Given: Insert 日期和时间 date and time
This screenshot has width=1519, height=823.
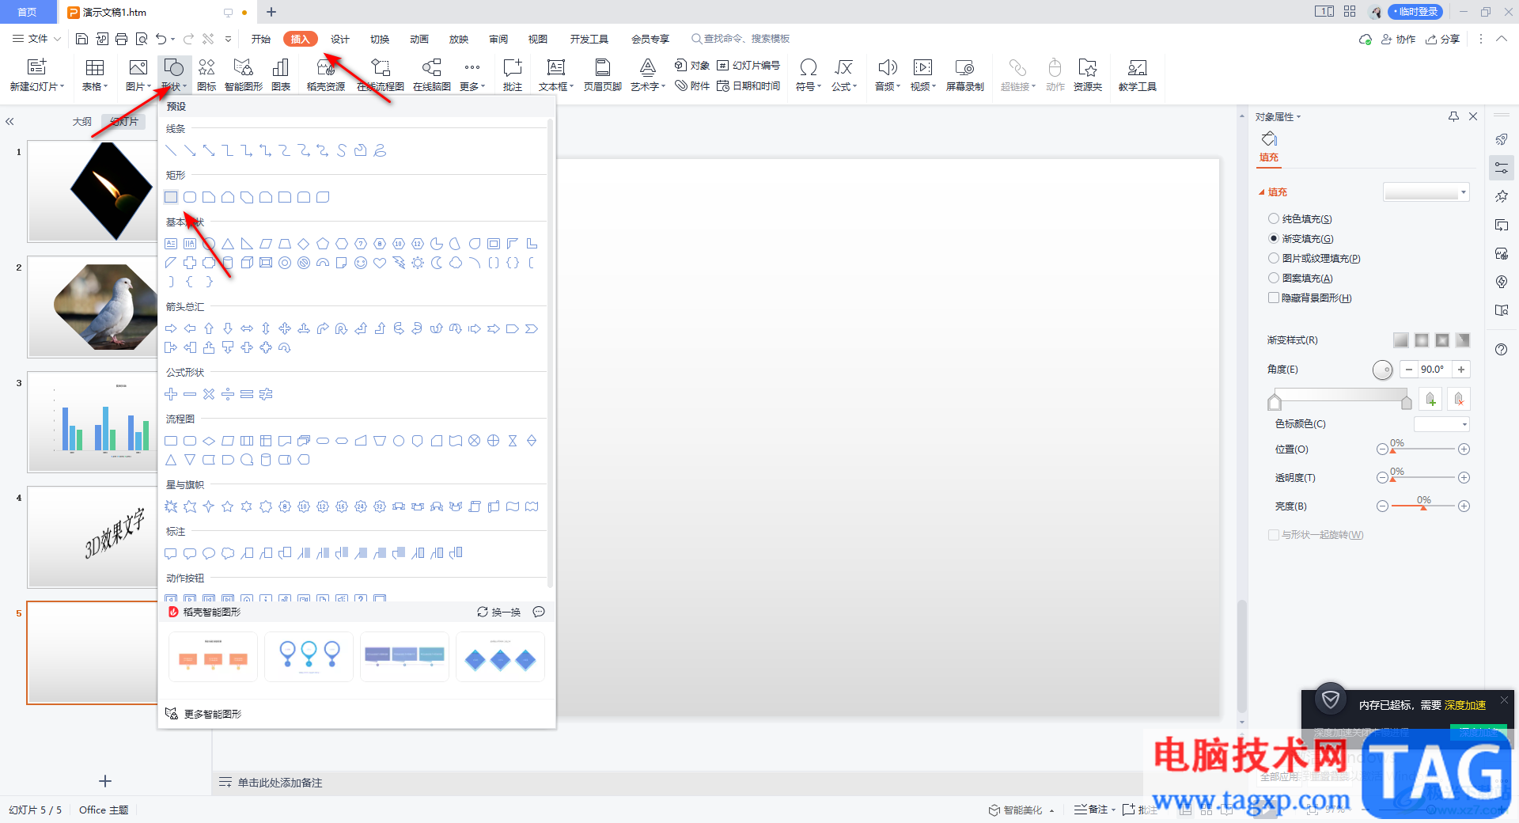Looking at the screenshot, I should point(748,85).
